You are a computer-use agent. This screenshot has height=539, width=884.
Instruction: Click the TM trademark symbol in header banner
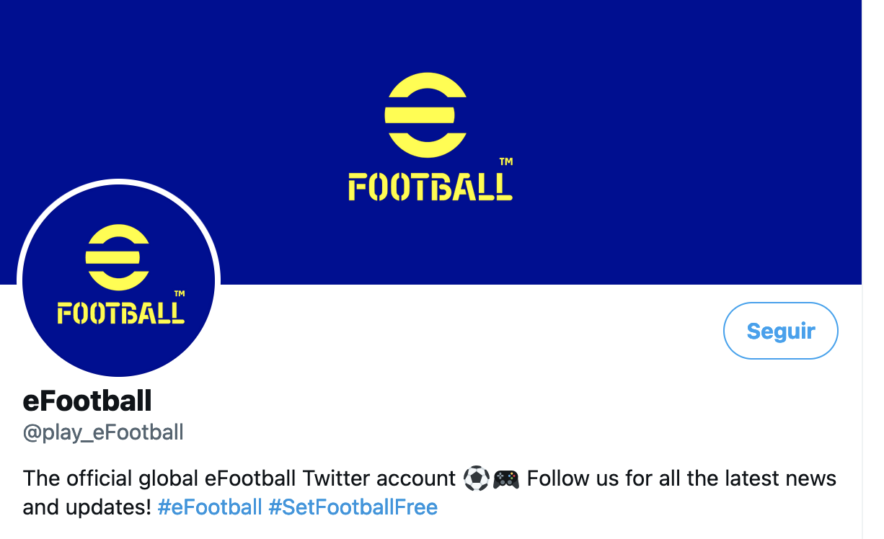[x=506, y=162]
